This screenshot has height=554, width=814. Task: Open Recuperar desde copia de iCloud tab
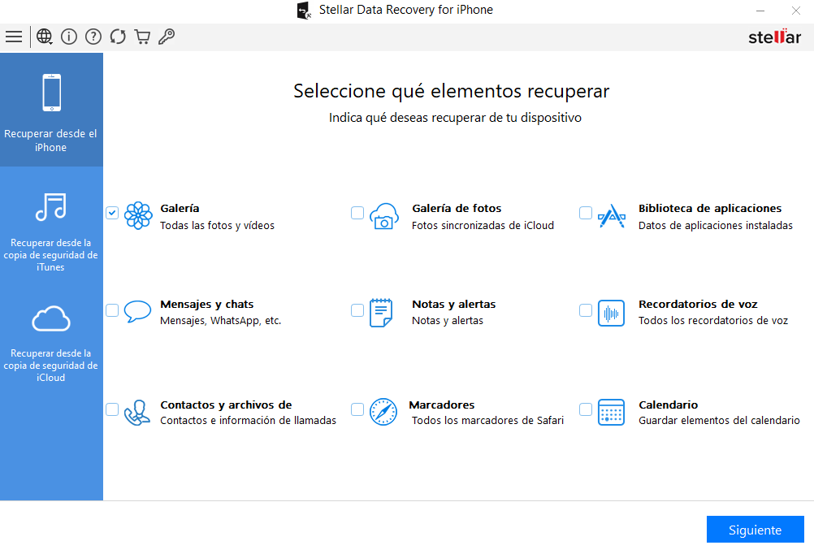click(x=51, y=341)
